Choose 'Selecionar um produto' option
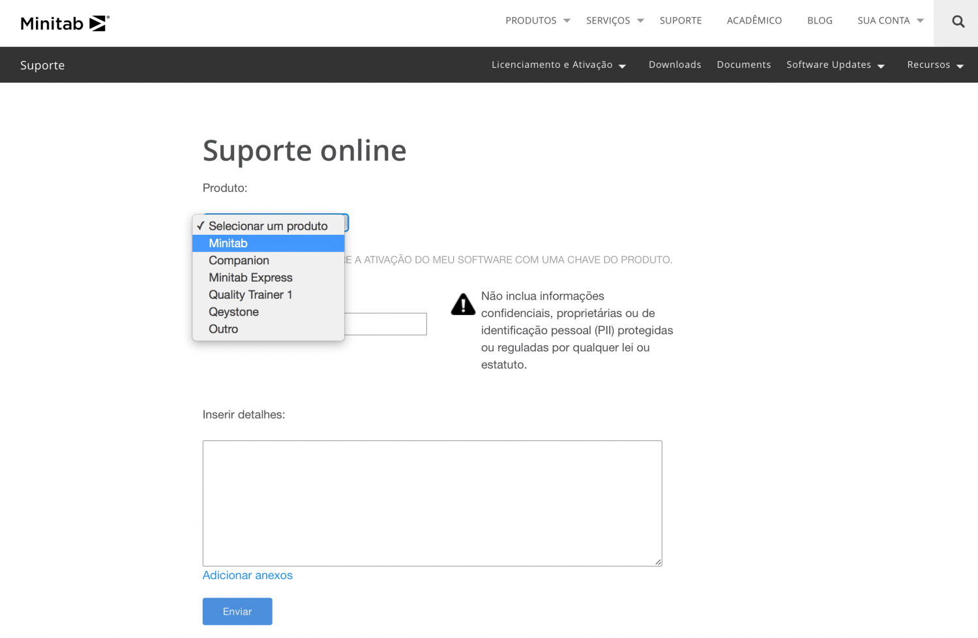 pos(268,226)
